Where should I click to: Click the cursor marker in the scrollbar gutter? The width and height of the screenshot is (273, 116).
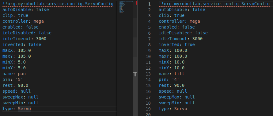click(x=135, y=74)
